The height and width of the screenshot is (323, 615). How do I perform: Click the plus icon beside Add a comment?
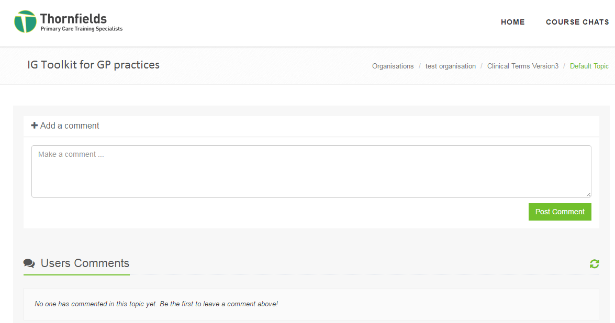click(x=35, y=125)
